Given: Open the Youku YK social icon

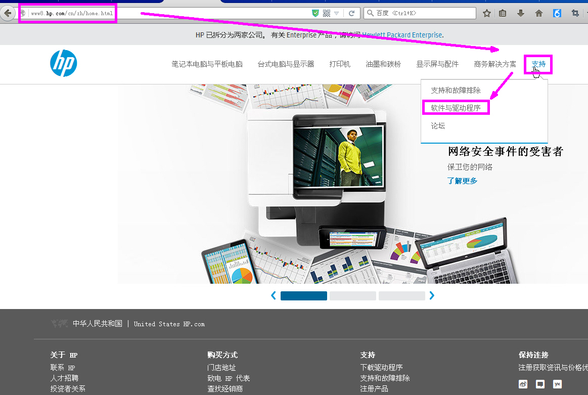Looking at the screenshot, I should 558,384.
